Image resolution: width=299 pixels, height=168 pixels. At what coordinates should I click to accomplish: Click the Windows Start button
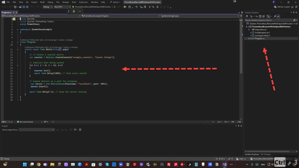[25, 164]
